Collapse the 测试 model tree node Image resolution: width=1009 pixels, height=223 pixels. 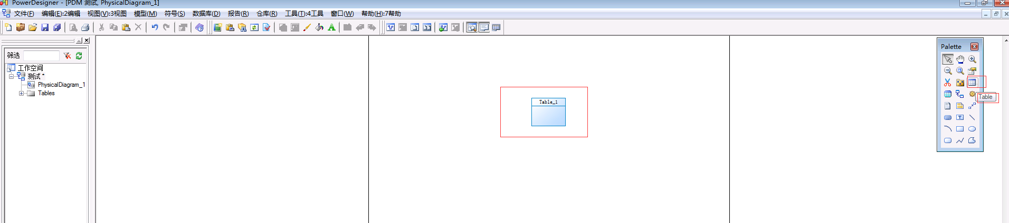[x=11, y=76]
